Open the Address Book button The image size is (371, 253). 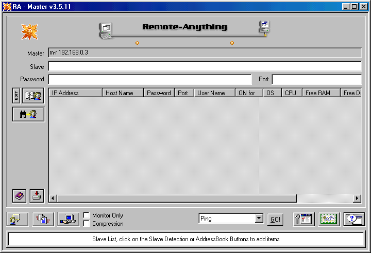(33, 96)
